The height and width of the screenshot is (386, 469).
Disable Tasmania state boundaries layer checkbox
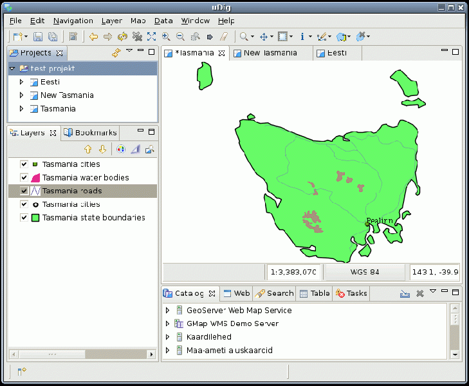tap(24, 218)
